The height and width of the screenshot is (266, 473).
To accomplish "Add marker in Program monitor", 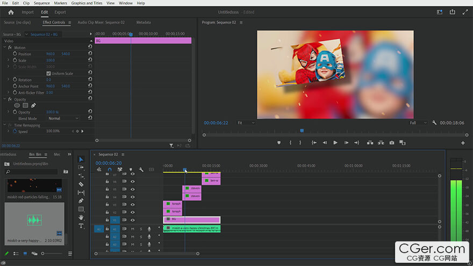I will click(x=279, y=142).
